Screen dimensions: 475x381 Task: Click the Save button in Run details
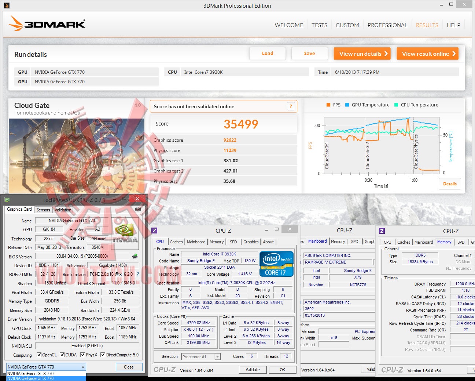309,54
